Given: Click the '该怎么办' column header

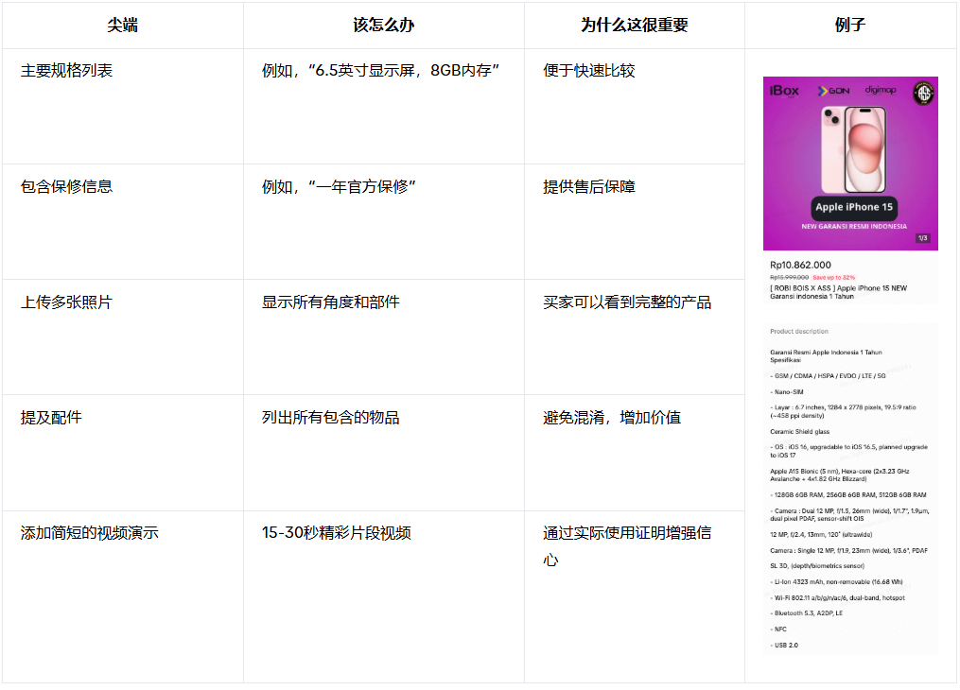Looking at the screenshot, I should coord(383,26).
